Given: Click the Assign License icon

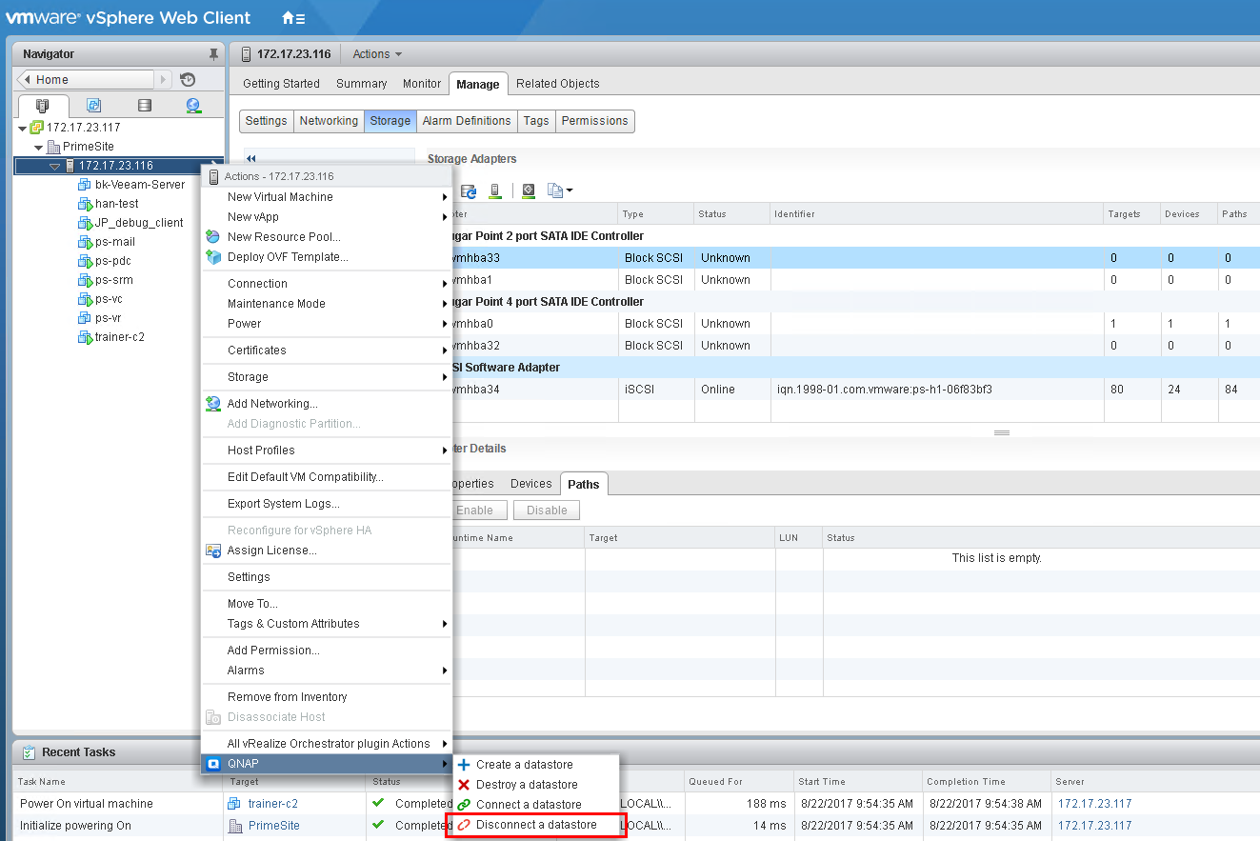Looking at the screenshot, I should (x=213, y=551).
